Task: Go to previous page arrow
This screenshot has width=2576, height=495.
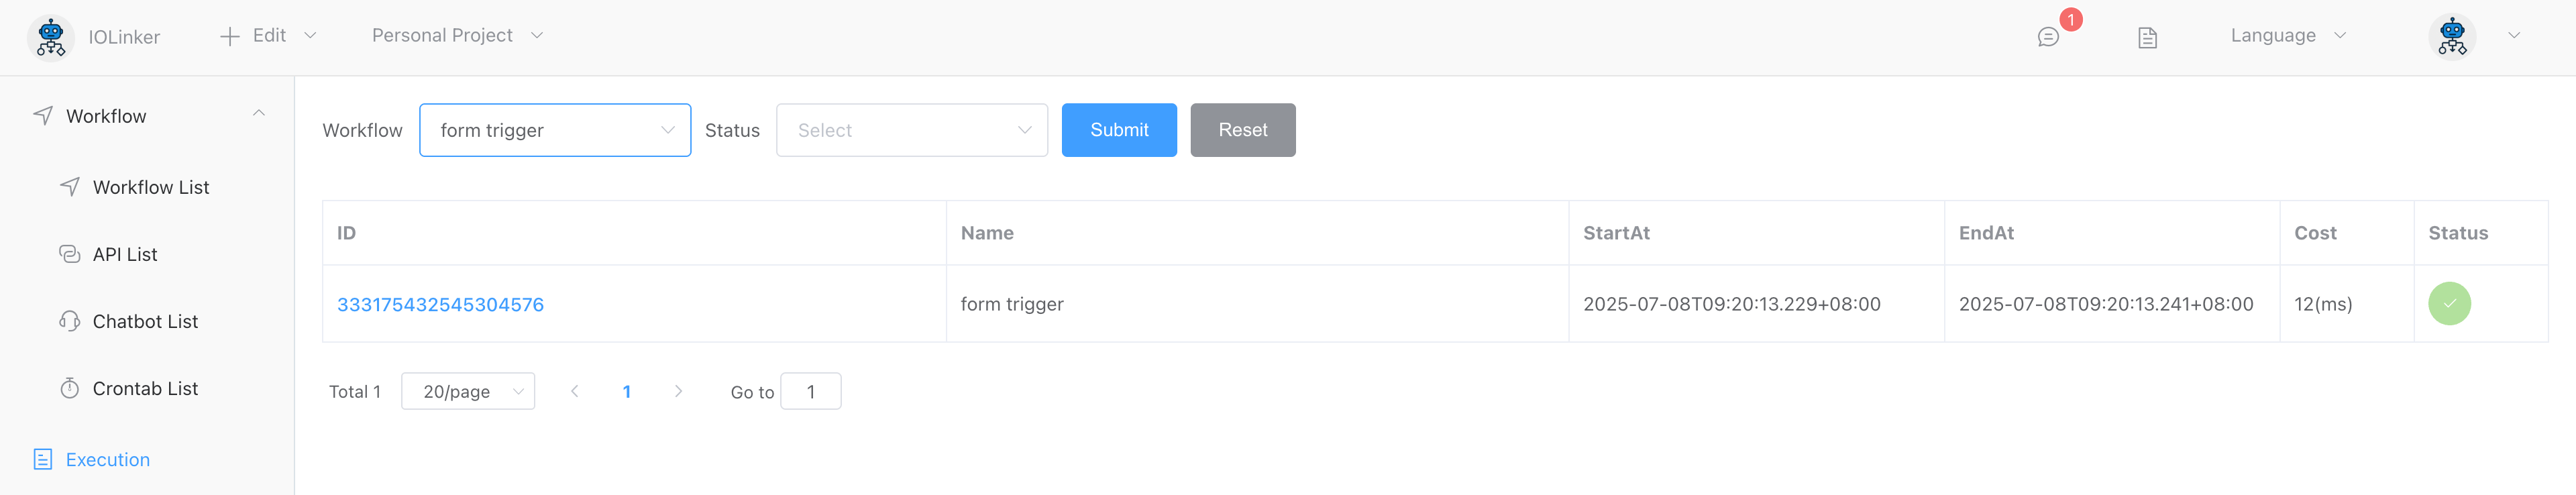Action: pyautogui.click(x=574, y=391)
